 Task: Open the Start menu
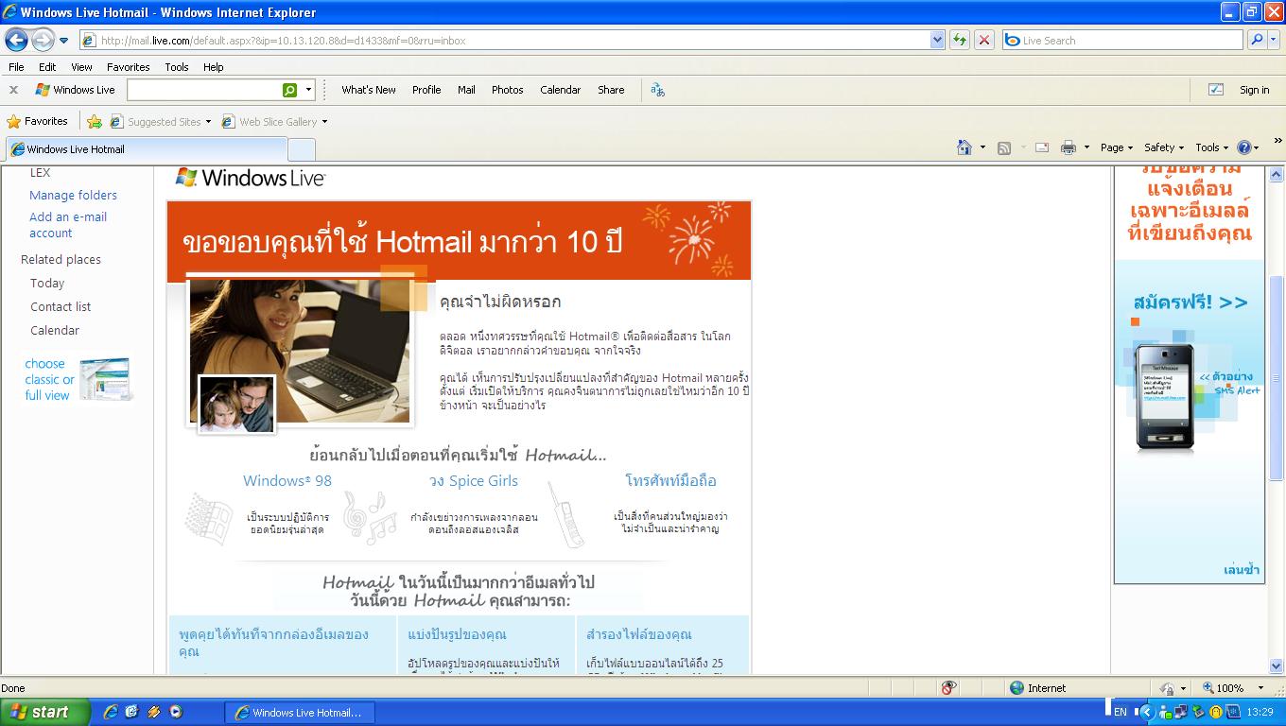[x=44, y=713]
